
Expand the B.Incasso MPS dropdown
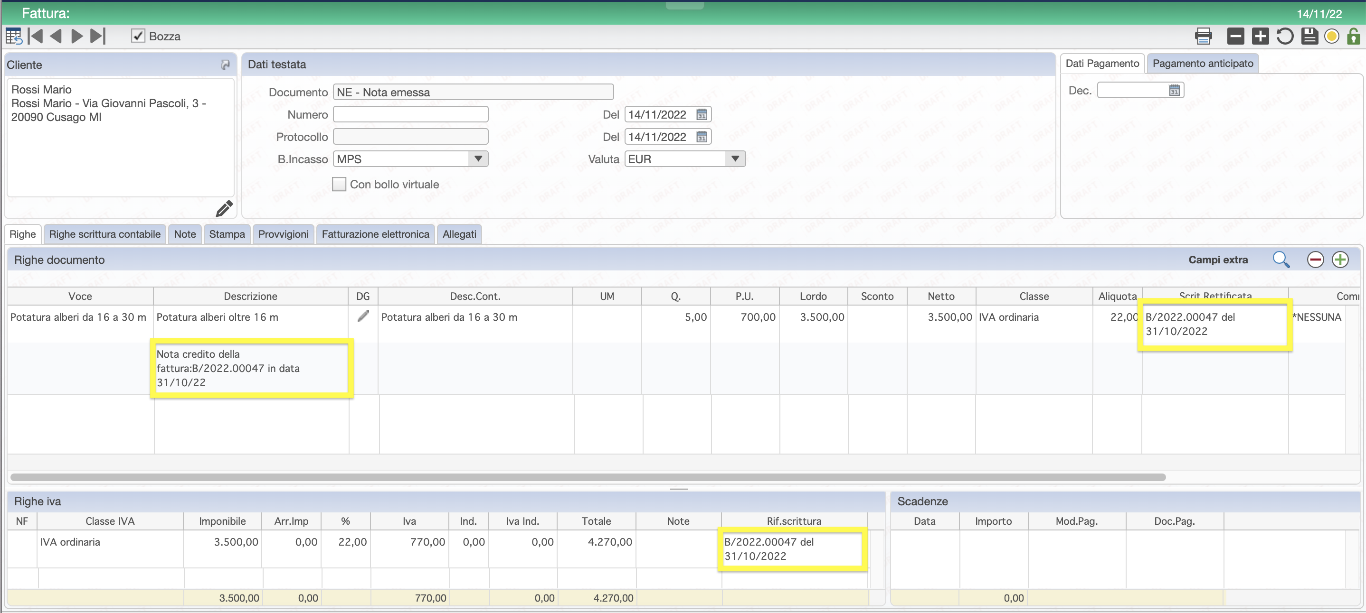pos(478,159)
